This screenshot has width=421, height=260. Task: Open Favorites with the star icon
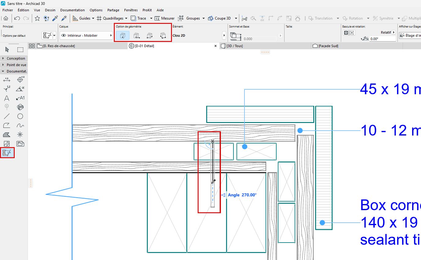click(37, 18)
